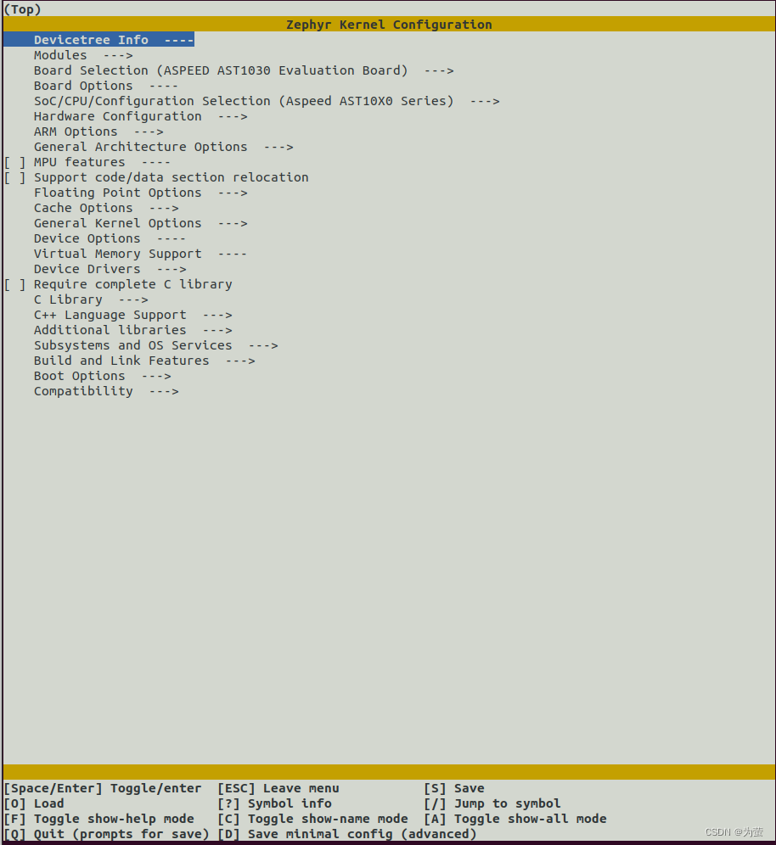776x845 pixels.
Task: Toggle MPU features checkbox
Action: pyautogui.click(x=14, y=162)
